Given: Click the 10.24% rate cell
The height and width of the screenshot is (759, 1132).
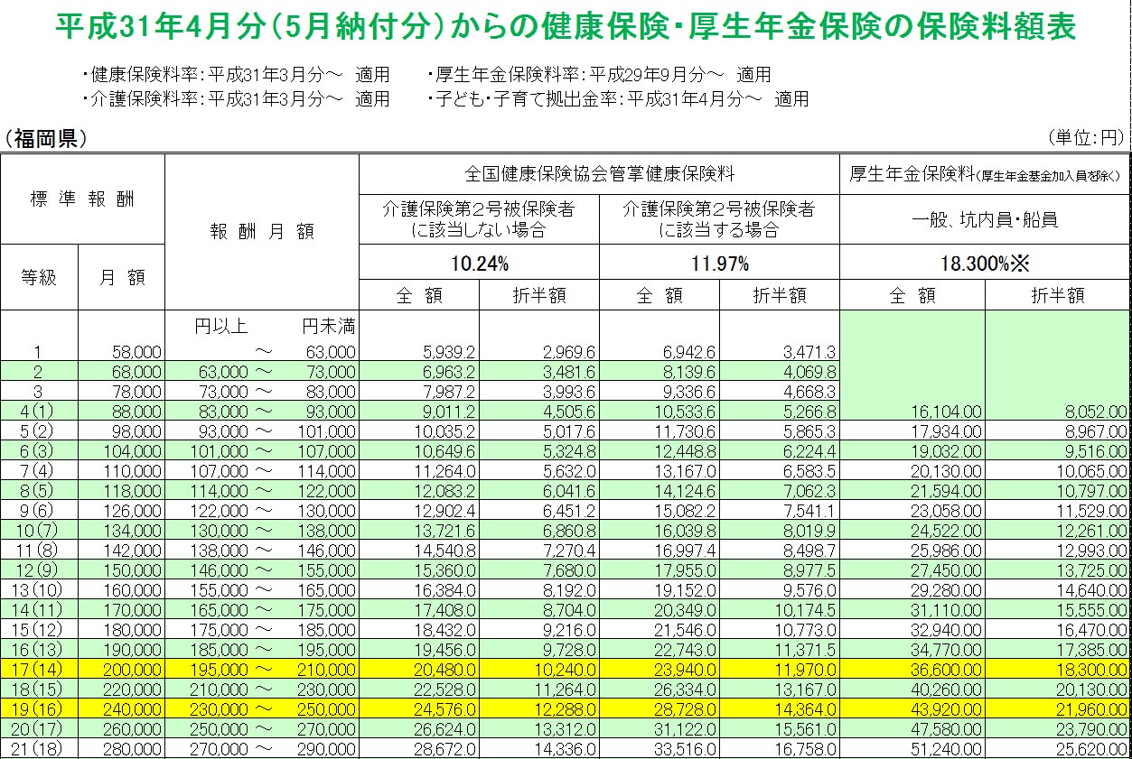Looking at the screenshot, I should (479, 264).
